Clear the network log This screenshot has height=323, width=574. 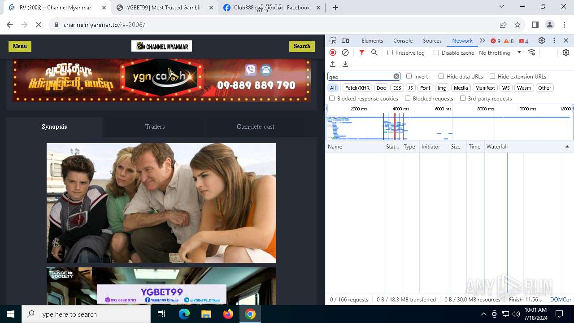click(x=345, y=52)
